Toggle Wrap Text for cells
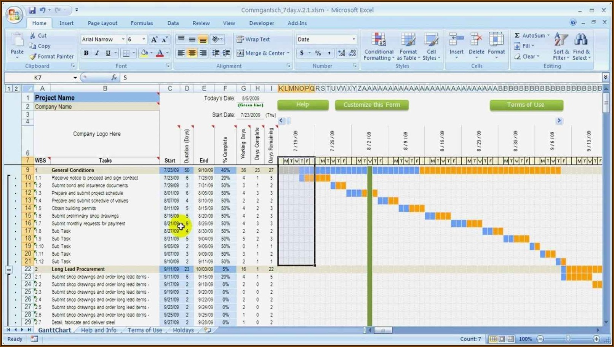The width and height of the screenshot is (614, 347). click(x=253, y=39)
